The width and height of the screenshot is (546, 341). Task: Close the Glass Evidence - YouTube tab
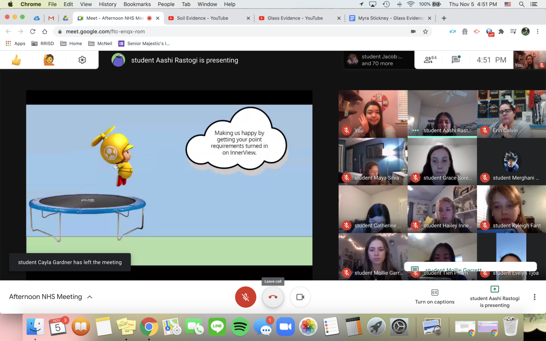339,18
